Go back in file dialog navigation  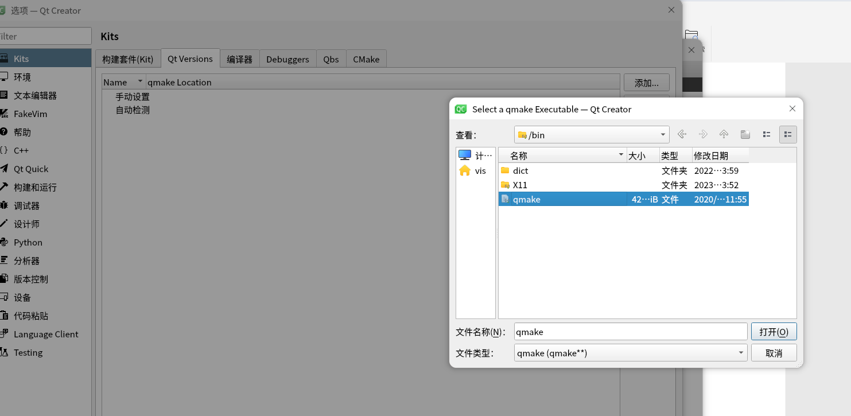click(x=682, y=134)
